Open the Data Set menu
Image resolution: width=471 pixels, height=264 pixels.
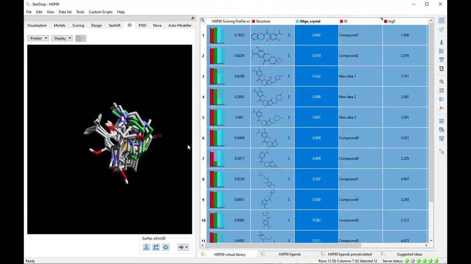65,12
